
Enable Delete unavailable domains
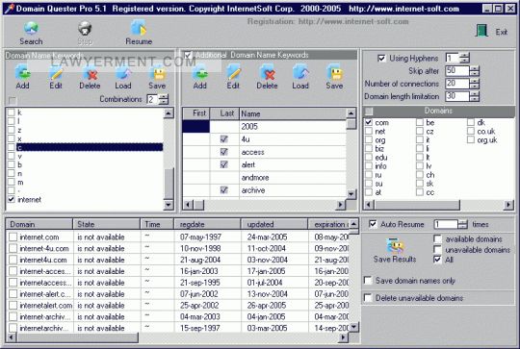(368, 298)
